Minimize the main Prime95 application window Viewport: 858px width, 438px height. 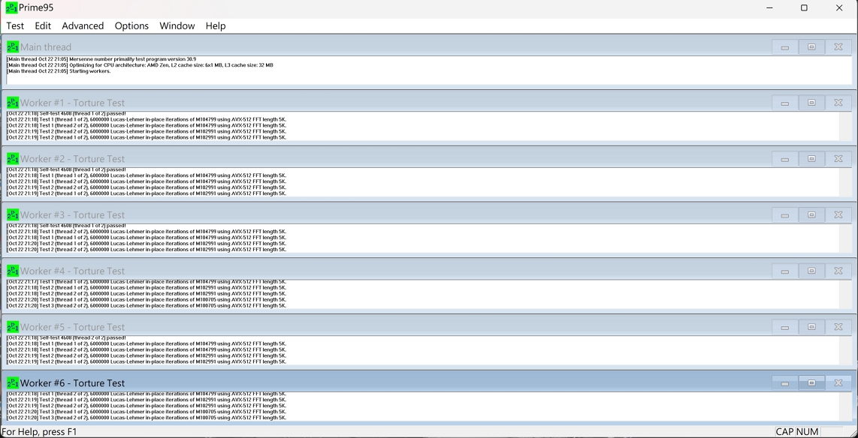[769, 7]
